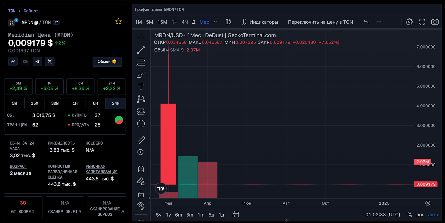Viewport: 445px width, 223px height.
Task: Open the Telegram link icon
Action: pyautogui.click(x=38, y=61)
